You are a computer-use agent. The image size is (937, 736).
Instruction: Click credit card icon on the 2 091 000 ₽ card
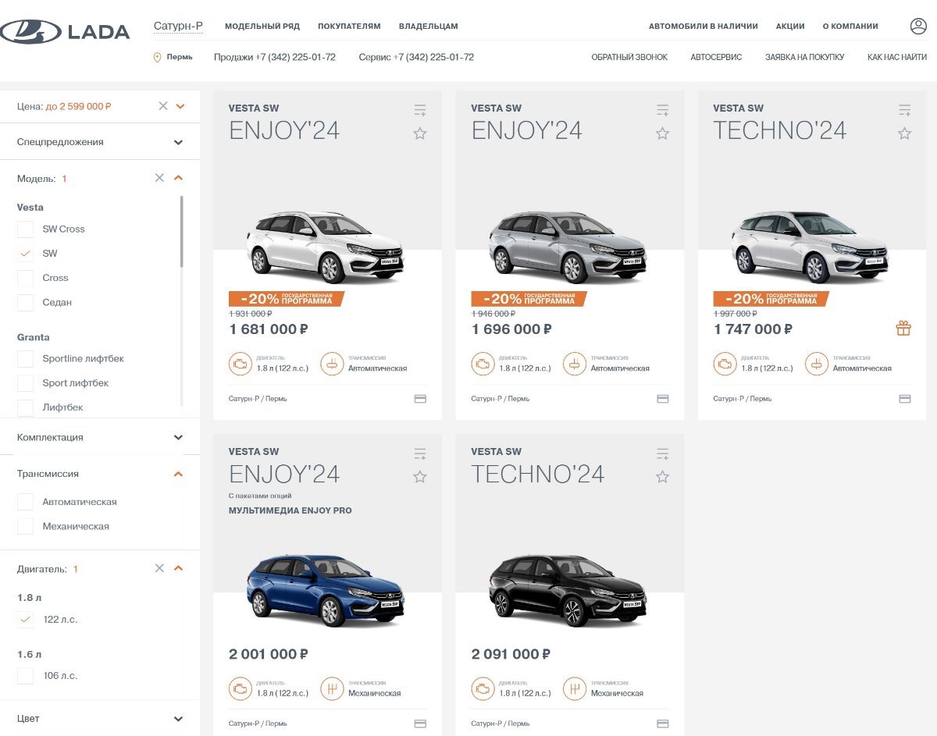pos(663,724)
